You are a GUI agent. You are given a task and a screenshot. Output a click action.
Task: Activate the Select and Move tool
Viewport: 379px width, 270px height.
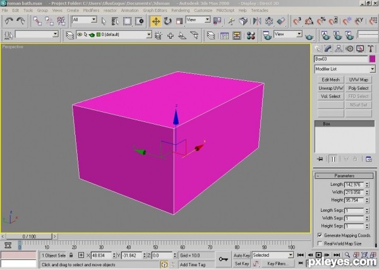156,21
